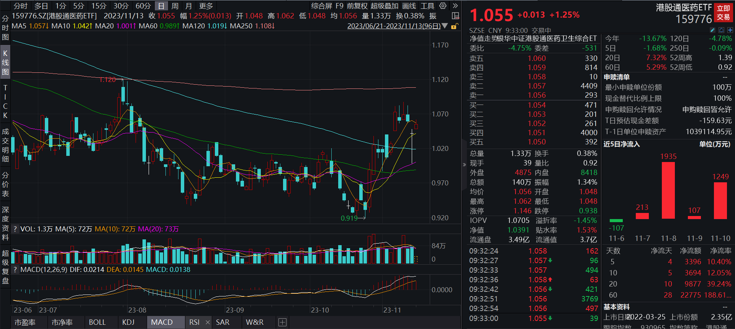Open TICK view in left sidebar
Screen dimensions: 735x329
(5, 101)
